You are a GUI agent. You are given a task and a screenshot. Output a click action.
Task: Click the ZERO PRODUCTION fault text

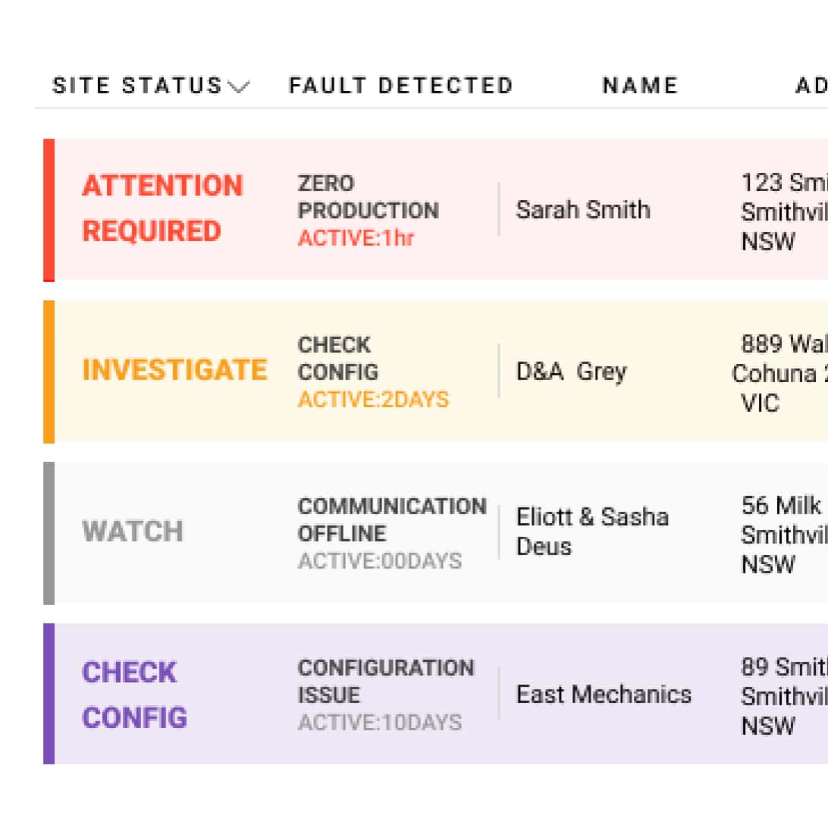tap(368, 197)
